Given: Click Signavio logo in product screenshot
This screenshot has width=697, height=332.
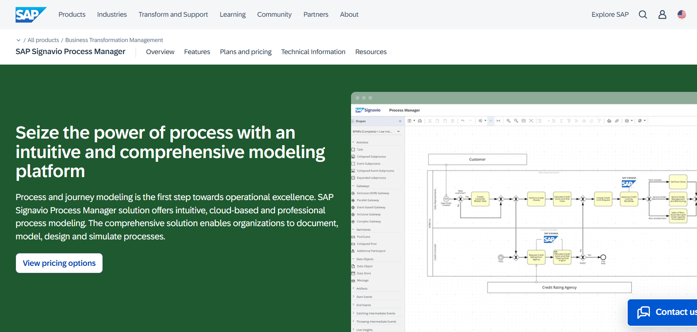Looking at the screenshot, I should coord(368,110).
